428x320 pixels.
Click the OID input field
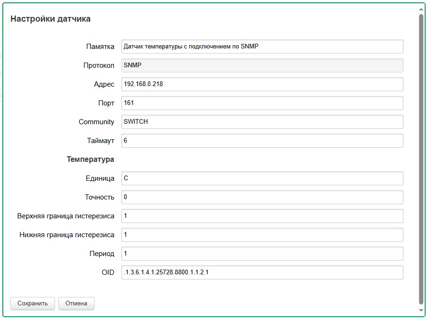262,272
